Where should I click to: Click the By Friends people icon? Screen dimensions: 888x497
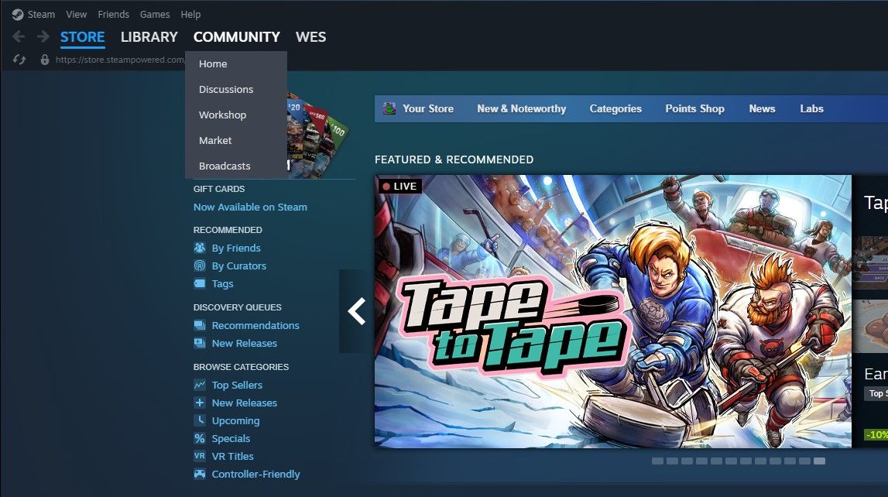point(199,248)
